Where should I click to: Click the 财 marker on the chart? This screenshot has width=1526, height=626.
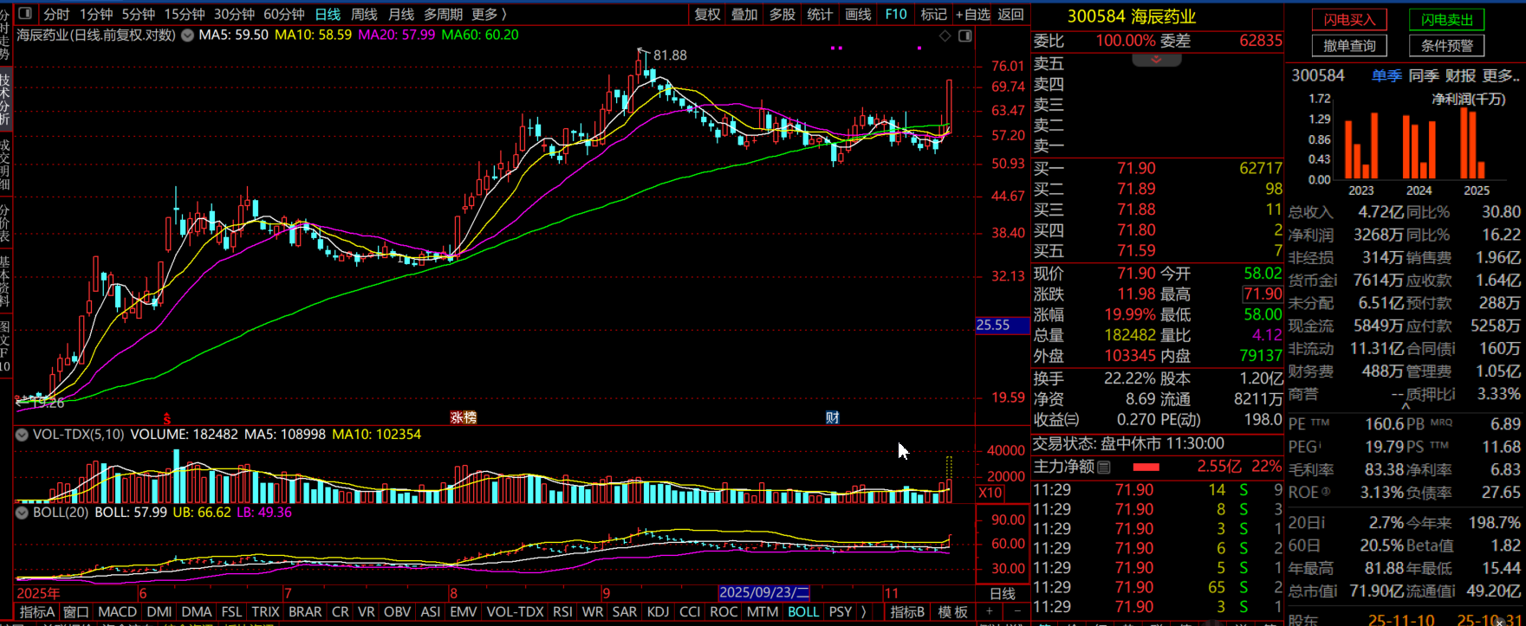[x=832, y=417]
